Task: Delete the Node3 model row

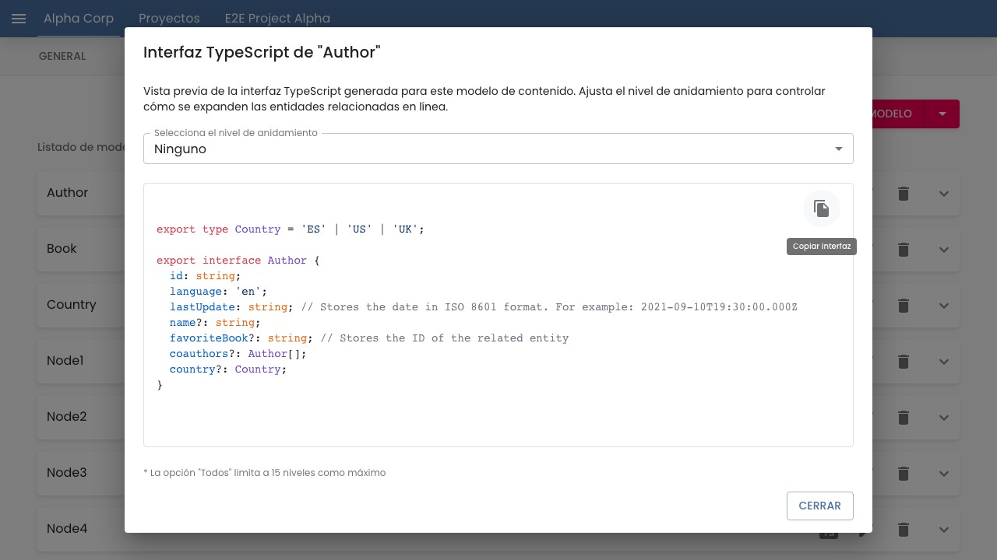Action: click(x=904, y=474)
